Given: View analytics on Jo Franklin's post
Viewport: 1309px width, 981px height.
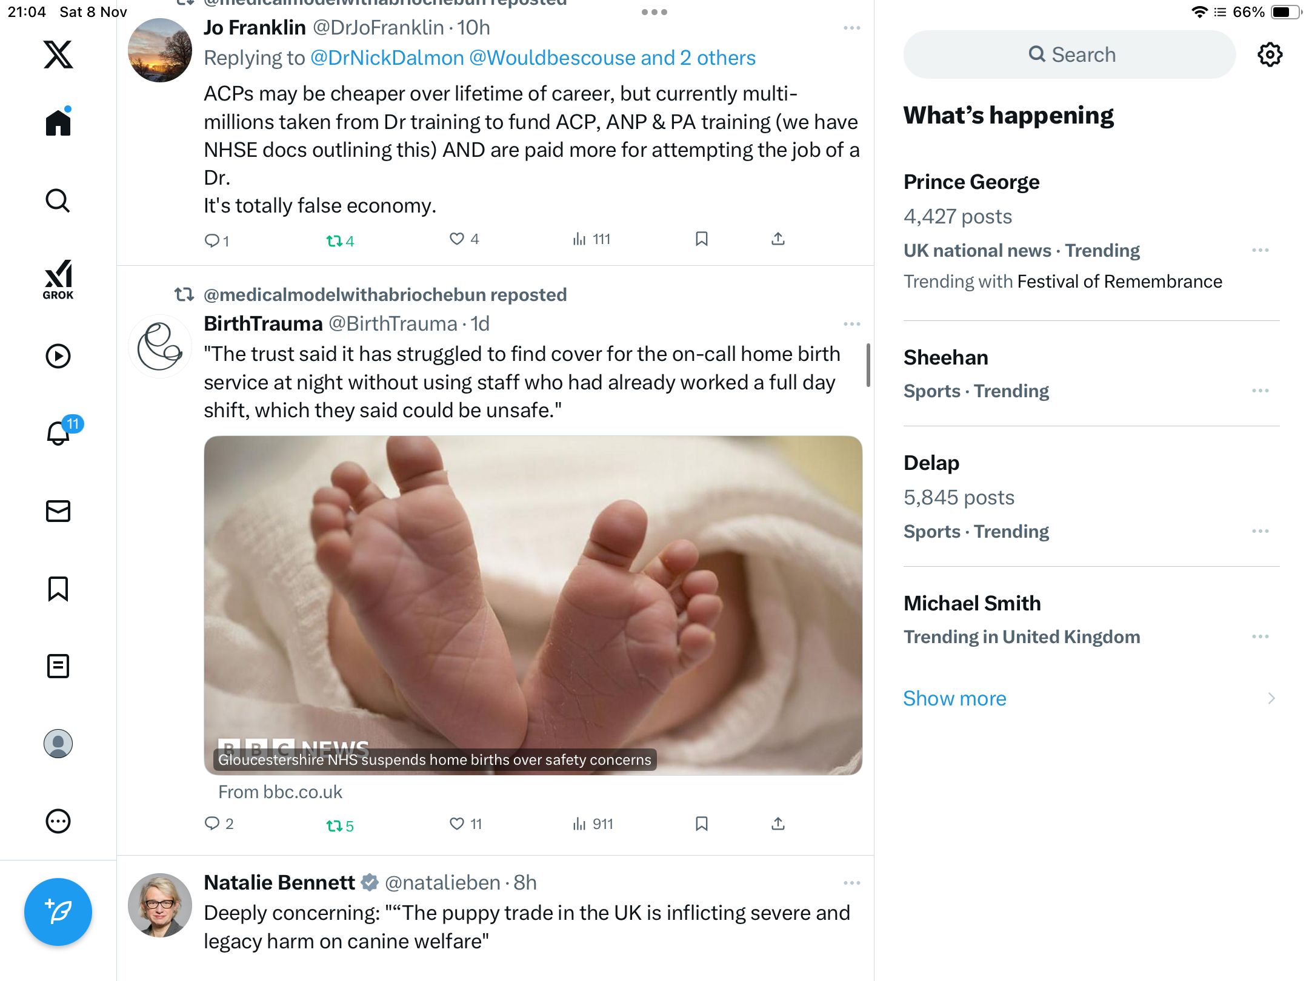Looking at the screenshot, I should tap(591, 239).
